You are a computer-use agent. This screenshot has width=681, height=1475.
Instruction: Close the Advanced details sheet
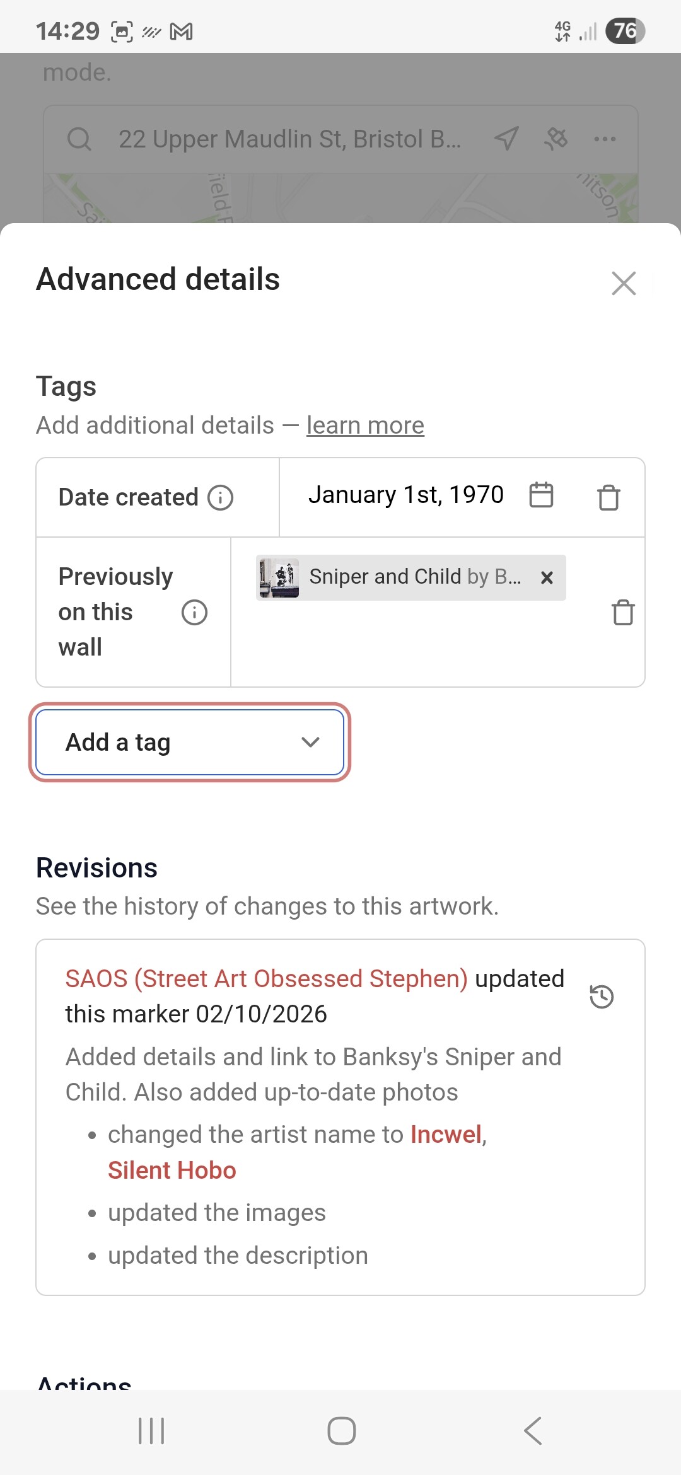pos(624,283)
